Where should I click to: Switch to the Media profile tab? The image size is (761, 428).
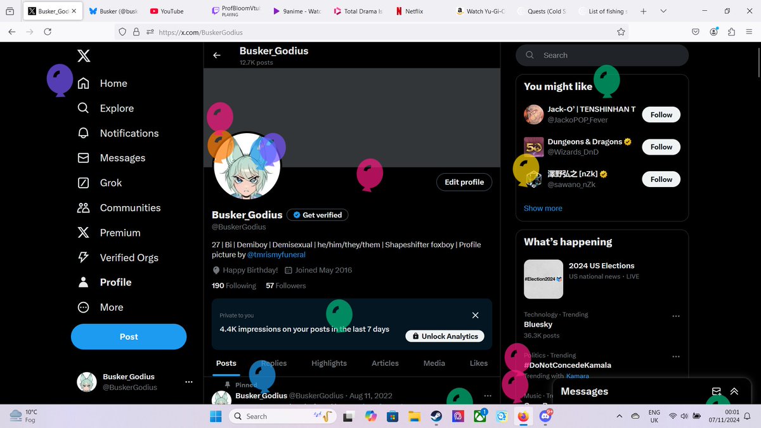pos(434,363)
